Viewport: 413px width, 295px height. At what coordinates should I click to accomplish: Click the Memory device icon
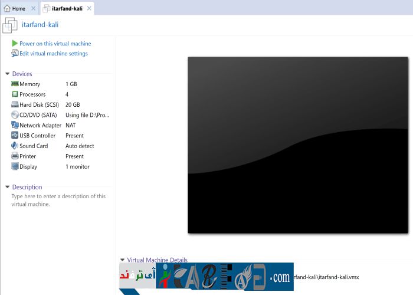15,84
